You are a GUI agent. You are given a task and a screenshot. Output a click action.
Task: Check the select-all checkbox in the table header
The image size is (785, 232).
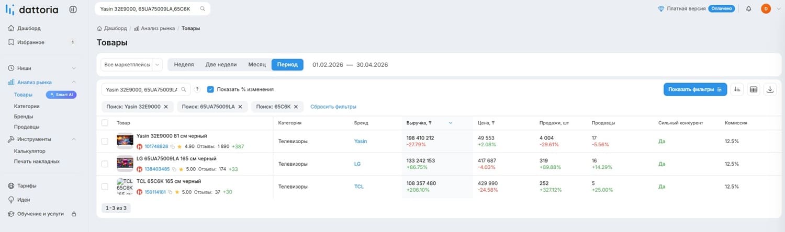tap(105, 123)
